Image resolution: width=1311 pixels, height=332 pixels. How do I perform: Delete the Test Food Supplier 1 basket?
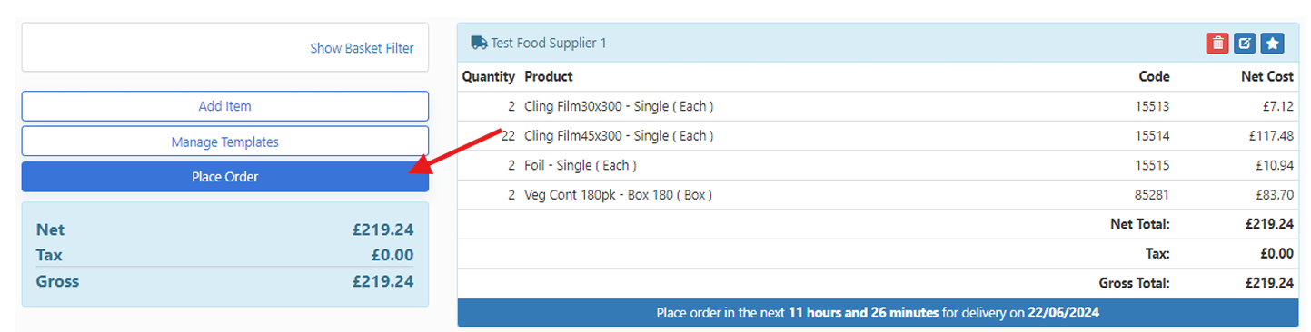1217,43
